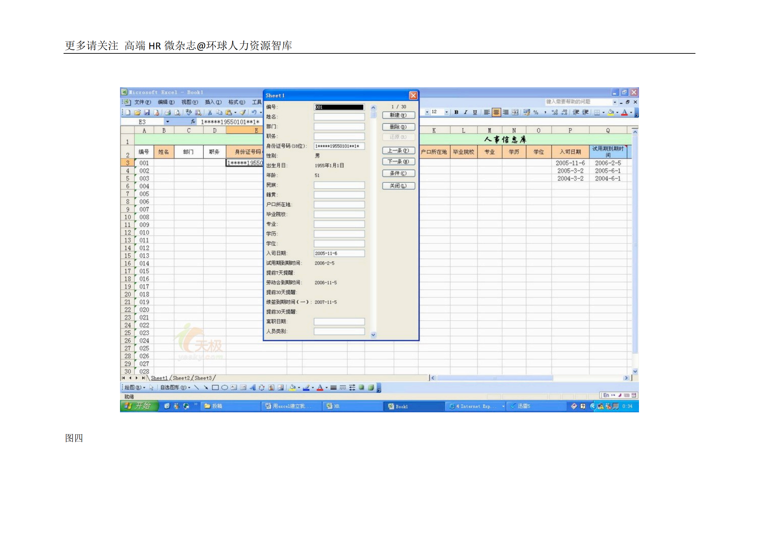This screenshot has height=536, width=759.
Task: Click the 新建 button in the form
Action: 399,115
